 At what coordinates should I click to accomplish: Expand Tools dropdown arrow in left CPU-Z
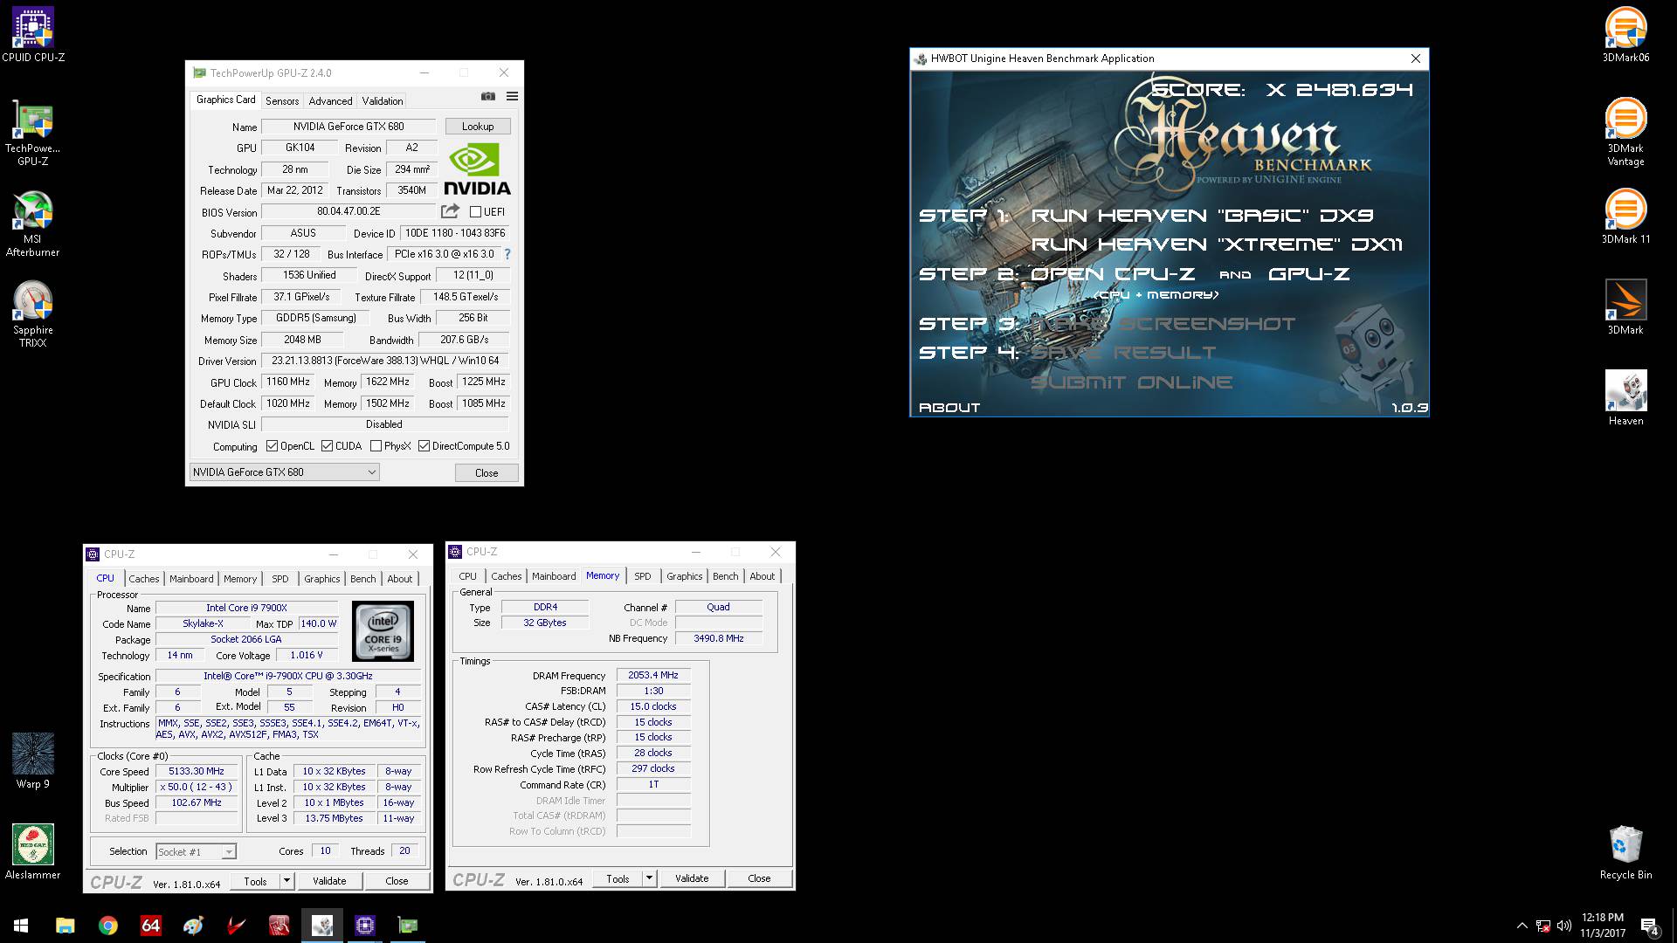coord(286,881)
